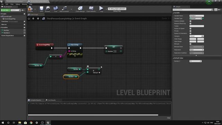The height and width of the screenshot is (125, 222).
Task: Click green Add New button
Action: click(6, 10)
